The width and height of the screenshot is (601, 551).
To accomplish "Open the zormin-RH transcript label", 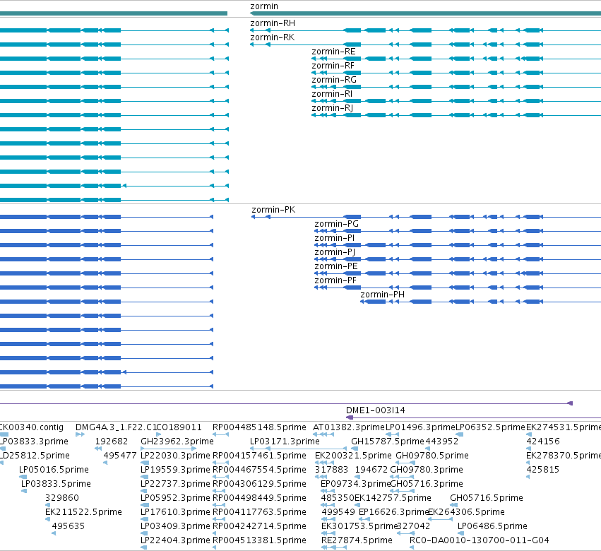I will pyautogui.click(x=273, y=23).
